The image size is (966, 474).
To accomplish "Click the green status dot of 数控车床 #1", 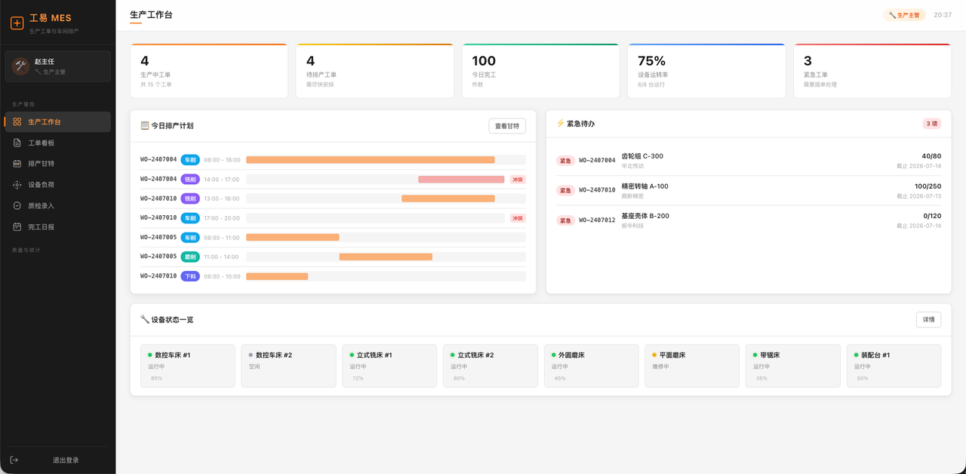I will coord(150,355).
